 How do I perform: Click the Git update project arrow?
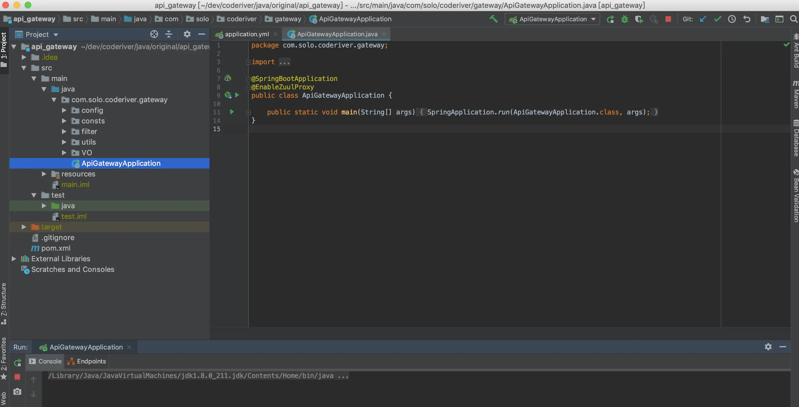click(703, 19)
